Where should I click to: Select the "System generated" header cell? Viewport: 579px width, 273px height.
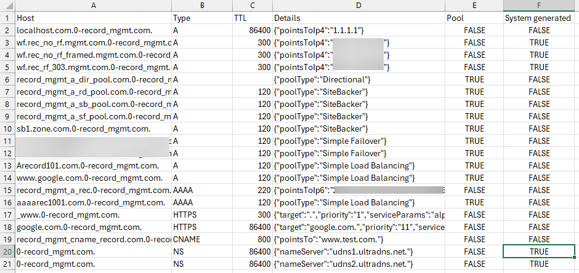point(539,18)
